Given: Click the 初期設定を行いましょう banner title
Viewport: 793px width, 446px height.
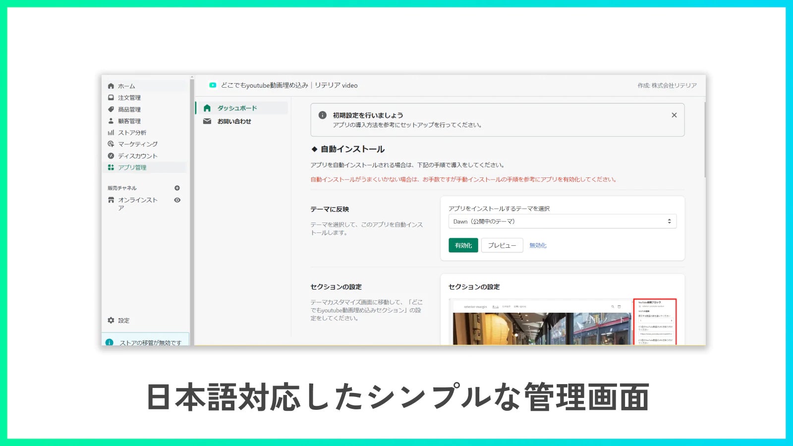Looking at the screenshot, I should (368, 115).
